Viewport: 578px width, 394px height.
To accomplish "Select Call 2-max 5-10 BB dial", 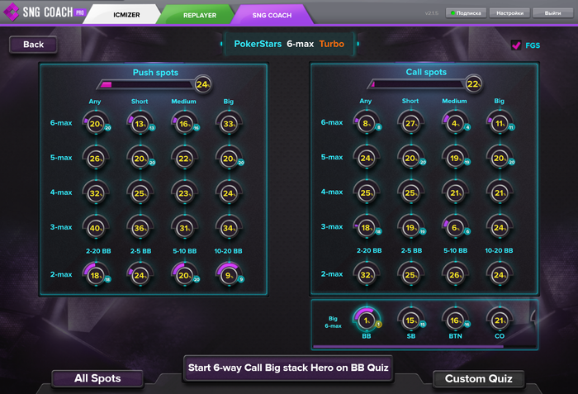I will tap(456, 275).
